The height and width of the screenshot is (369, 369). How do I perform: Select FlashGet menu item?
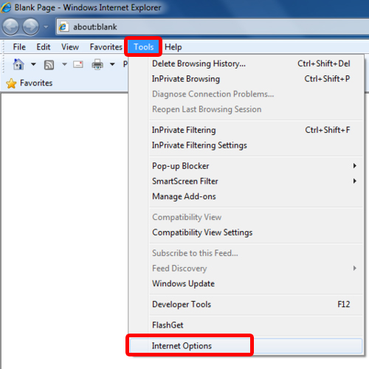click(x=246, y=325)
